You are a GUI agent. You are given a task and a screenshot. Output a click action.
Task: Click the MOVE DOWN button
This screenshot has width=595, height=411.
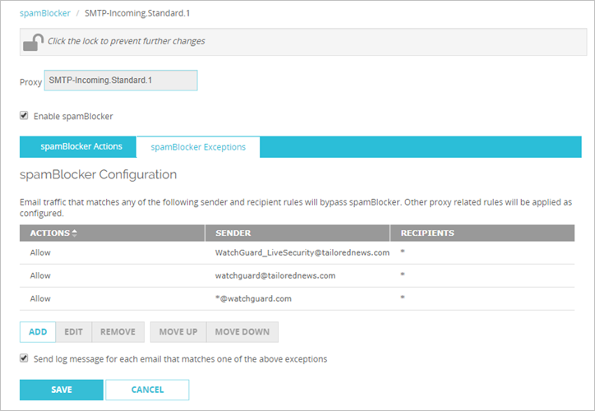click(242, 332)
